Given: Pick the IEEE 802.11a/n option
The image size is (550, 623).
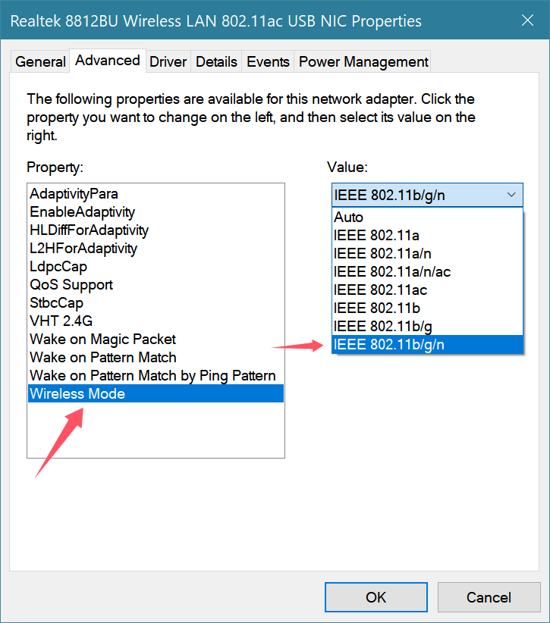Looking at the screenshot, I should pyautogui.click(x=427, y=253).
